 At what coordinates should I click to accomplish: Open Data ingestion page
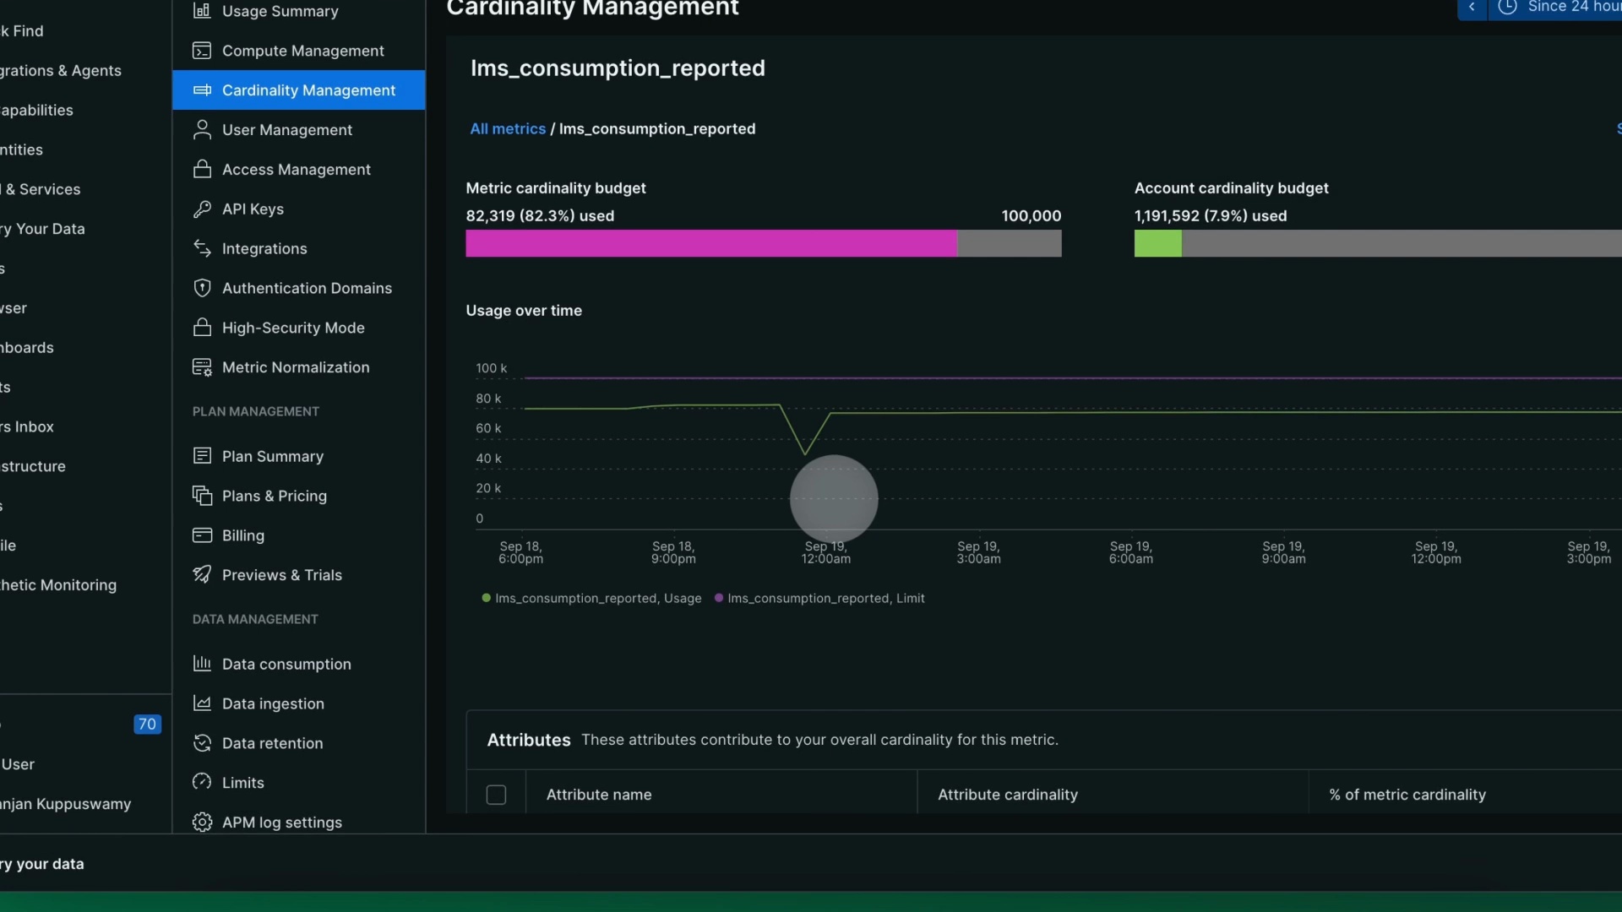298,703
